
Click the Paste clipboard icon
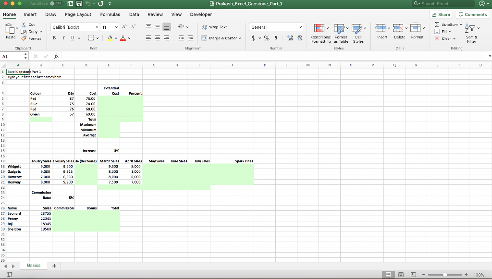tap(10, 28)
